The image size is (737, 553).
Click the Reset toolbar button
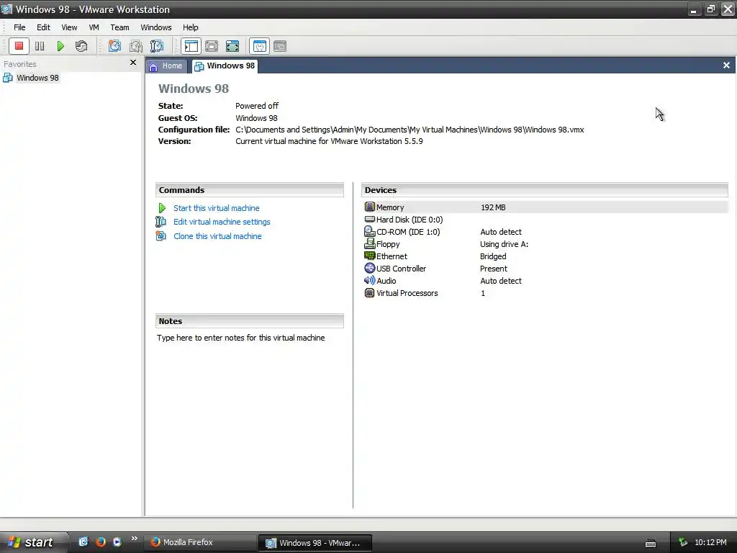[x=81, y=46]
